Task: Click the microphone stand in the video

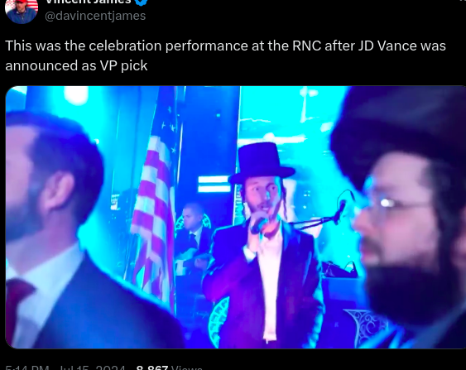Action: (x=325, y=214)
